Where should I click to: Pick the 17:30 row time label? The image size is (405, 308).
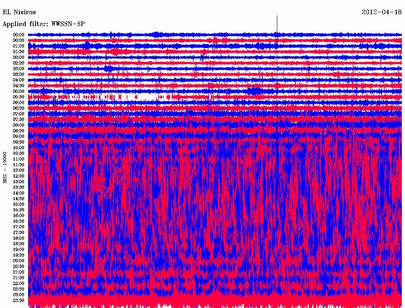tap(18, 233)
